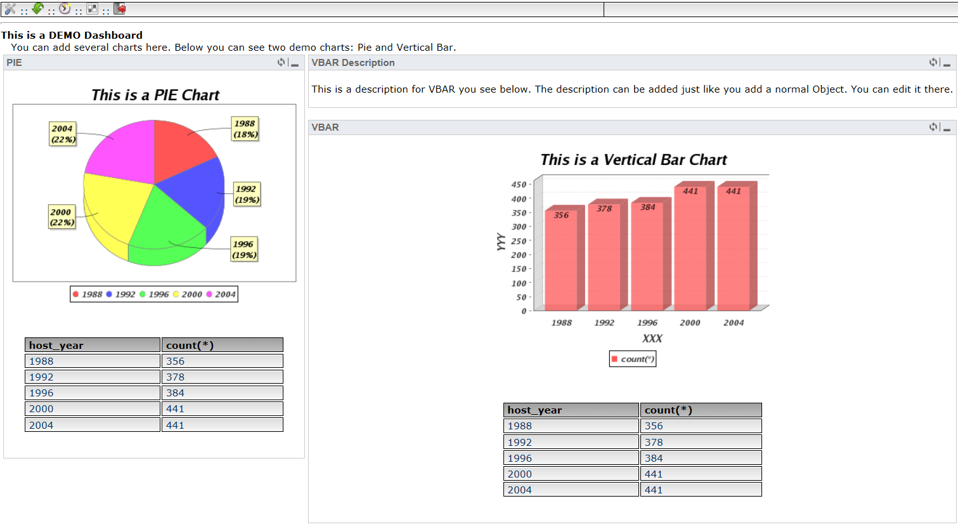Click the dashboard layout grid icon
958x527 pixels.
pyautogui.click(x=93, y=9)
